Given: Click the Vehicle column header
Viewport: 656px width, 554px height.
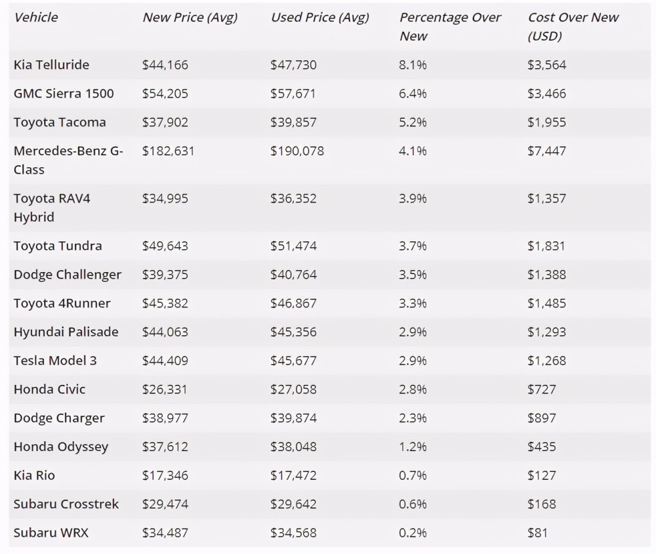Looking at the screenshot, I should click(35, 17).
